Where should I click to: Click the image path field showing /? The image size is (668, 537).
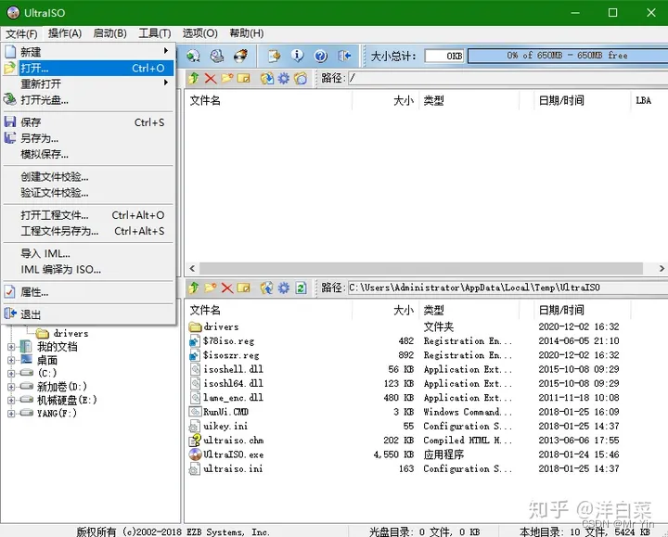(507, 78)
